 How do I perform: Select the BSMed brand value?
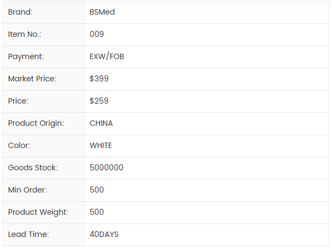(102, 12)
